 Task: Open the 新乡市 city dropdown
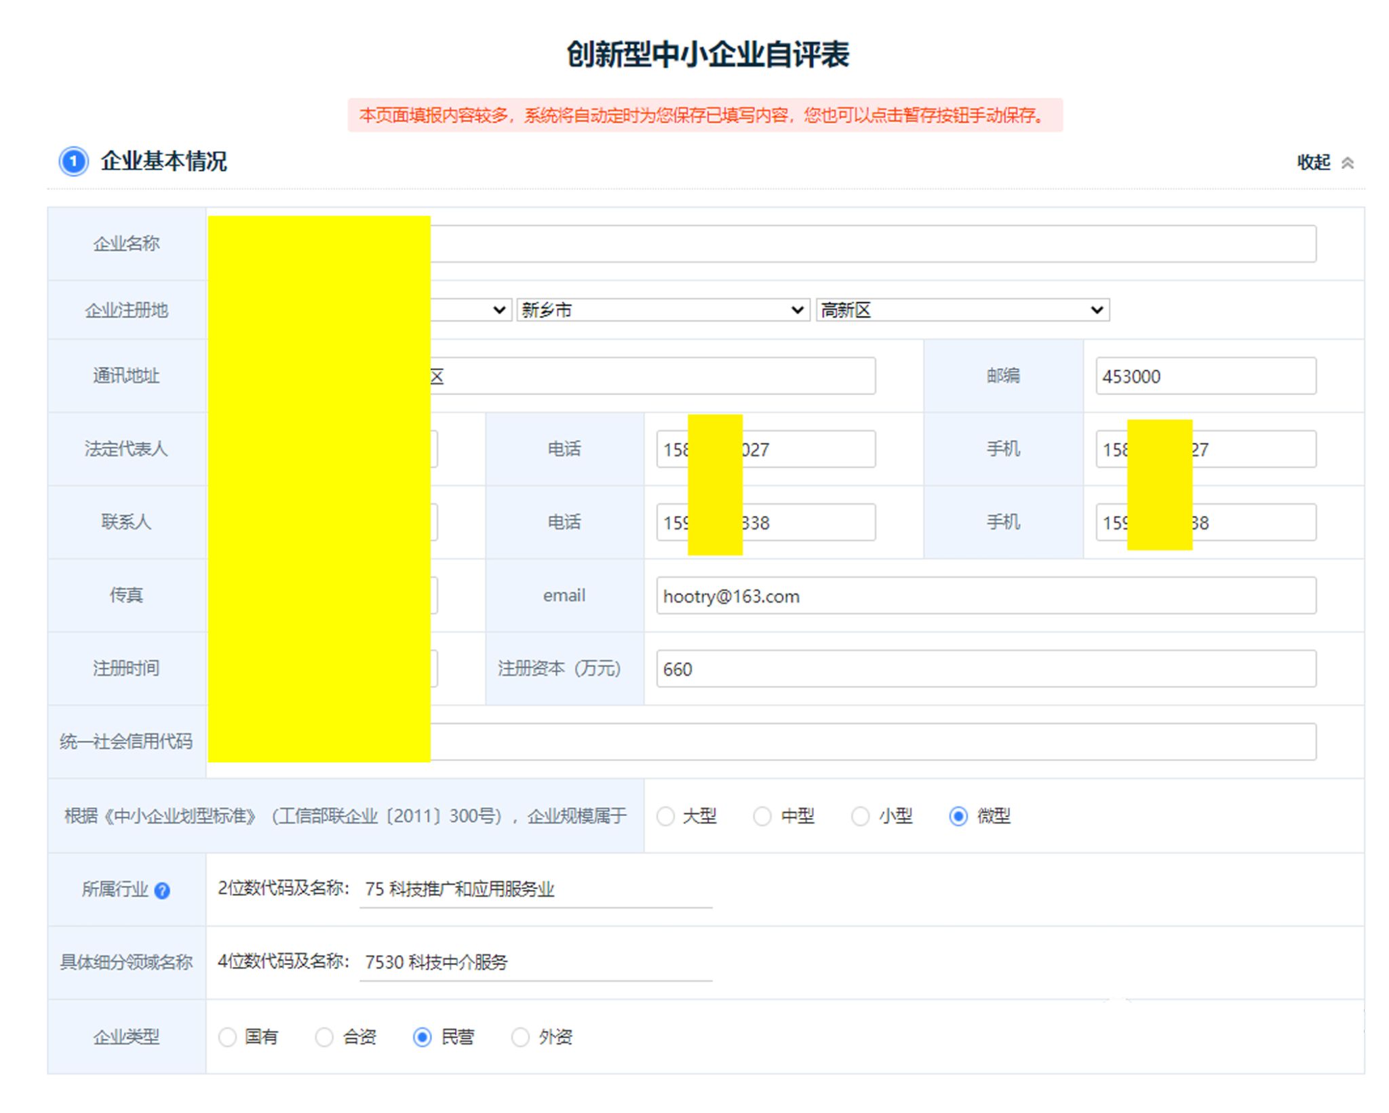[663, 310]
